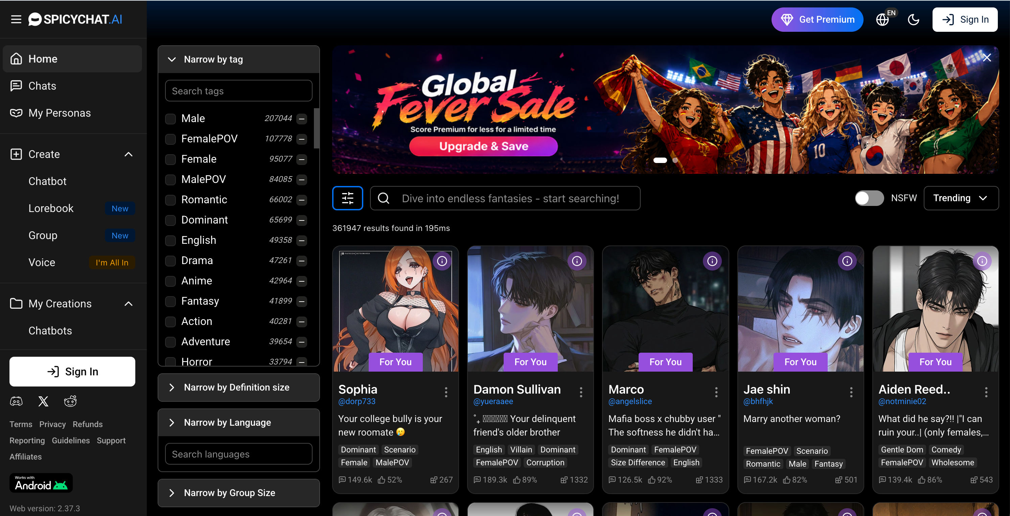The height and width of the screenshot is (516, 1010).
Task: Check the Anime tag checkbox
Action: (170, 281)
